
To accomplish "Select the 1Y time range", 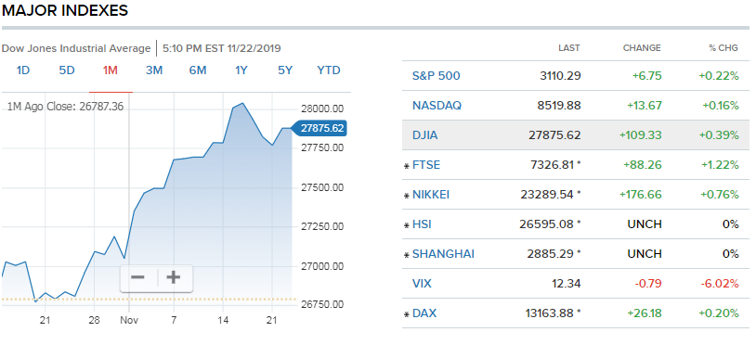I will coord(241,70).
